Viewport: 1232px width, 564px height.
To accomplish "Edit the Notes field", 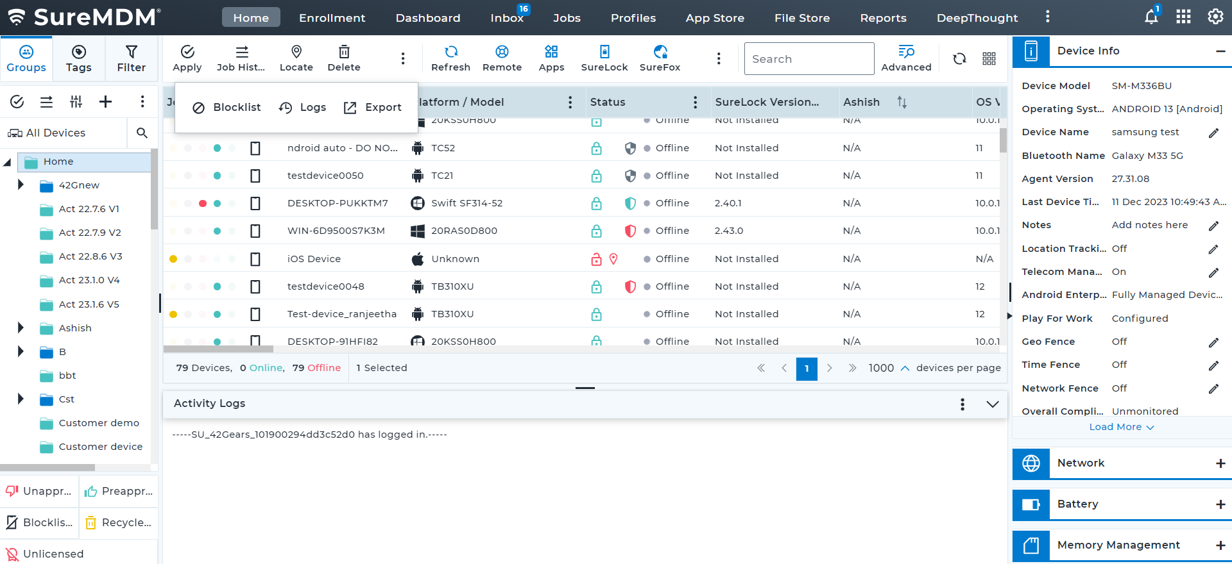I will click(x=1213, y=226).
